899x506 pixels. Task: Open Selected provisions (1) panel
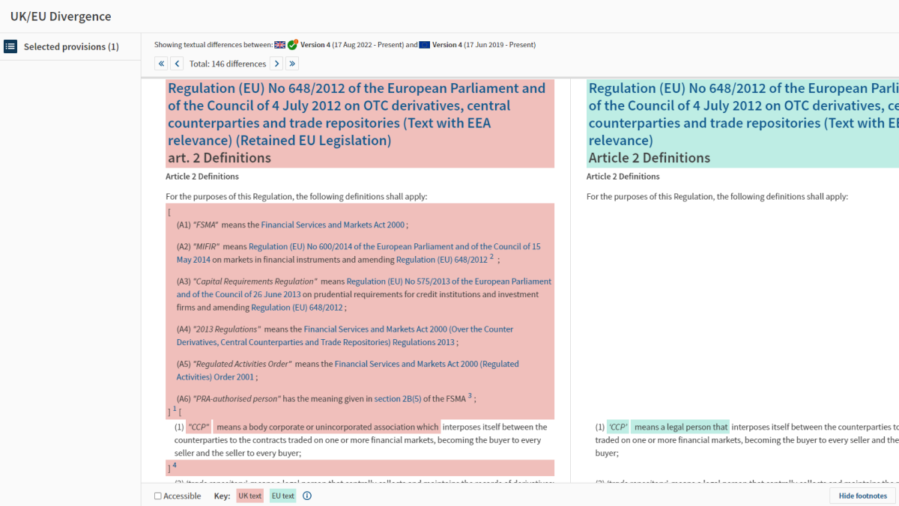[71, 46]
